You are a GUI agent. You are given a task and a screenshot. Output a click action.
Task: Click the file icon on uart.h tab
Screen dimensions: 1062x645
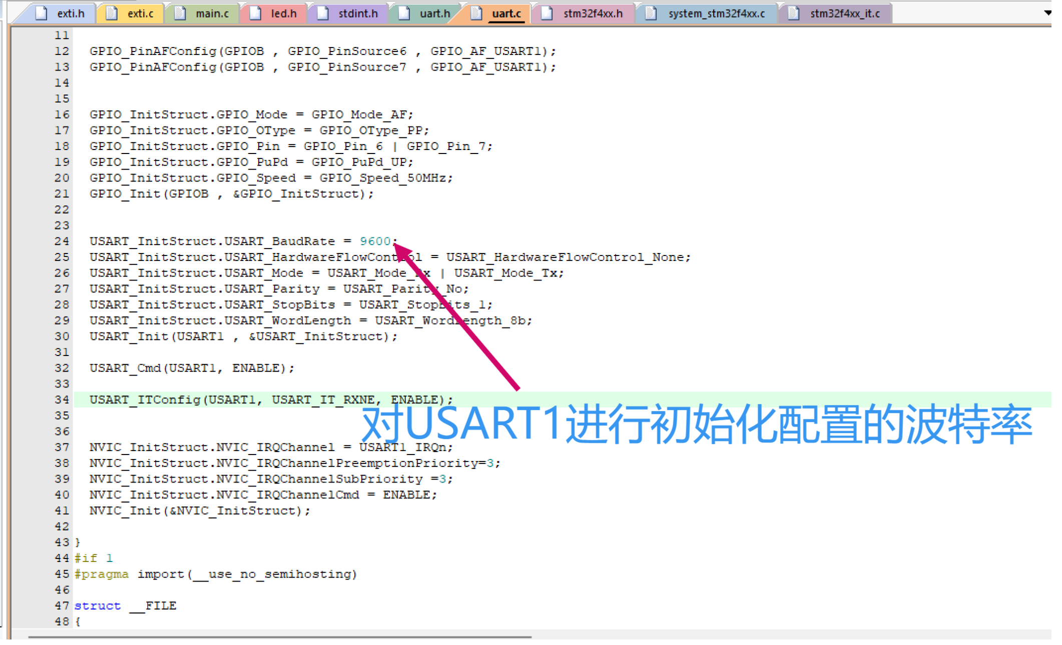click(x=404, y=13)
